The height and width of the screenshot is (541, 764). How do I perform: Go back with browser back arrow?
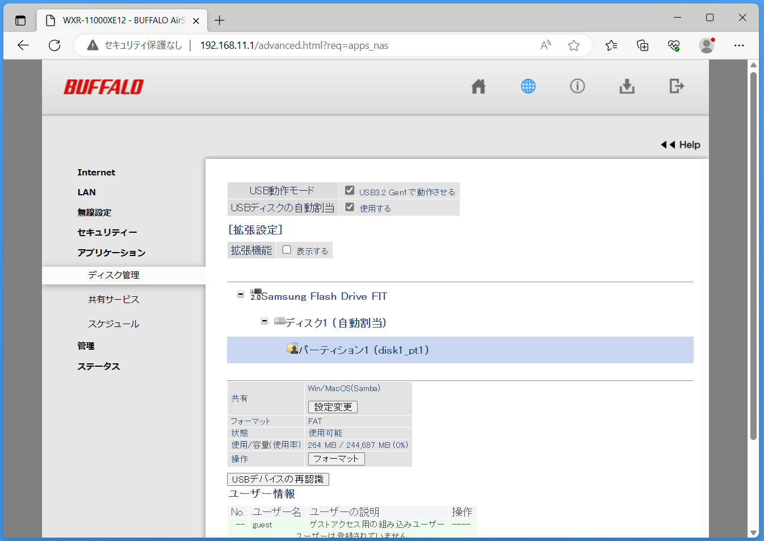pyautogui.click(x=23, y=45)
